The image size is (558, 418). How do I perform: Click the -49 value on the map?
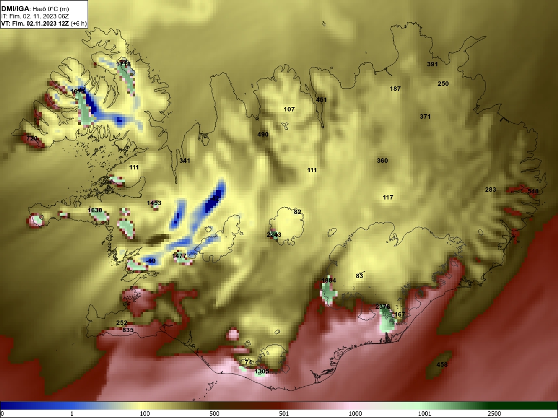tap(151, 261)
